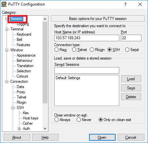Click the Load button
The image size is (148, 143).
tap(131, 79)
